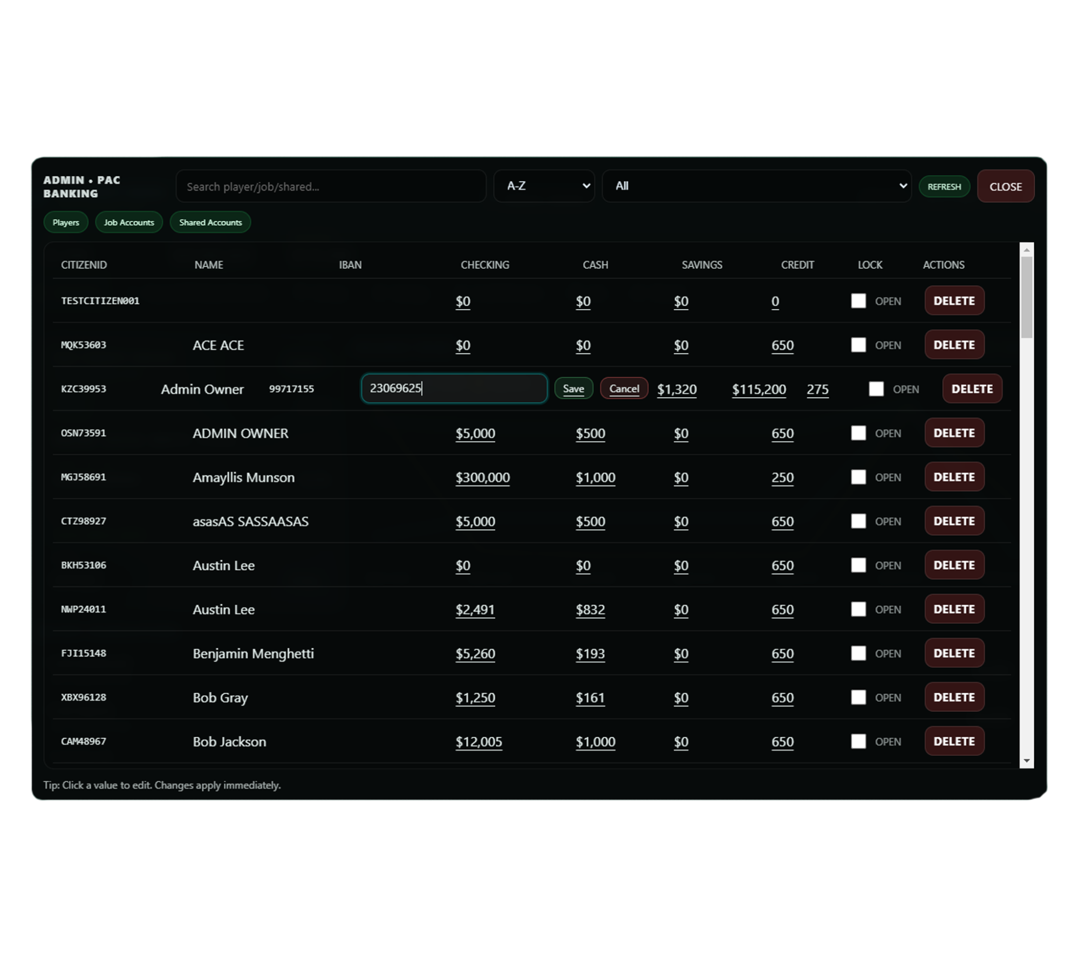Screen dimensions: 1079x957
Task: Cancel editing the Admin Owner value
Action: [624, 388]
